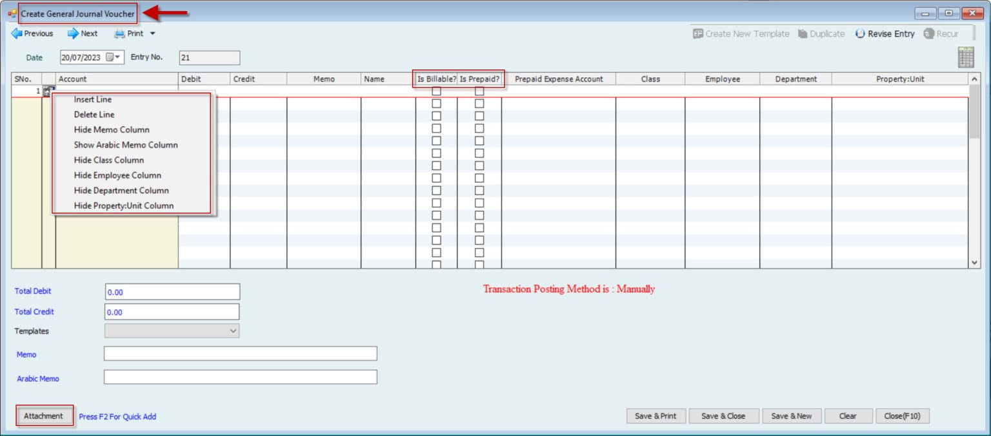This screenshot has width=991, height=436.
Task: Click the Attachment button
Action: (44, 416)
